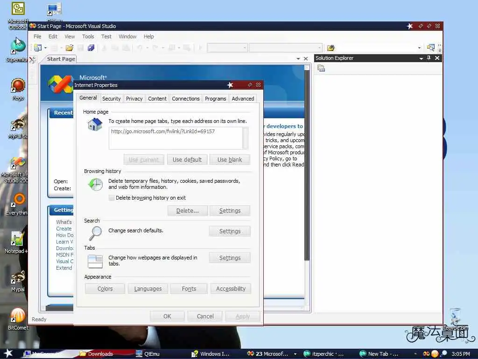Open the Recycle Bin desktop icon
478x359 pixels.
coord(455,319)
